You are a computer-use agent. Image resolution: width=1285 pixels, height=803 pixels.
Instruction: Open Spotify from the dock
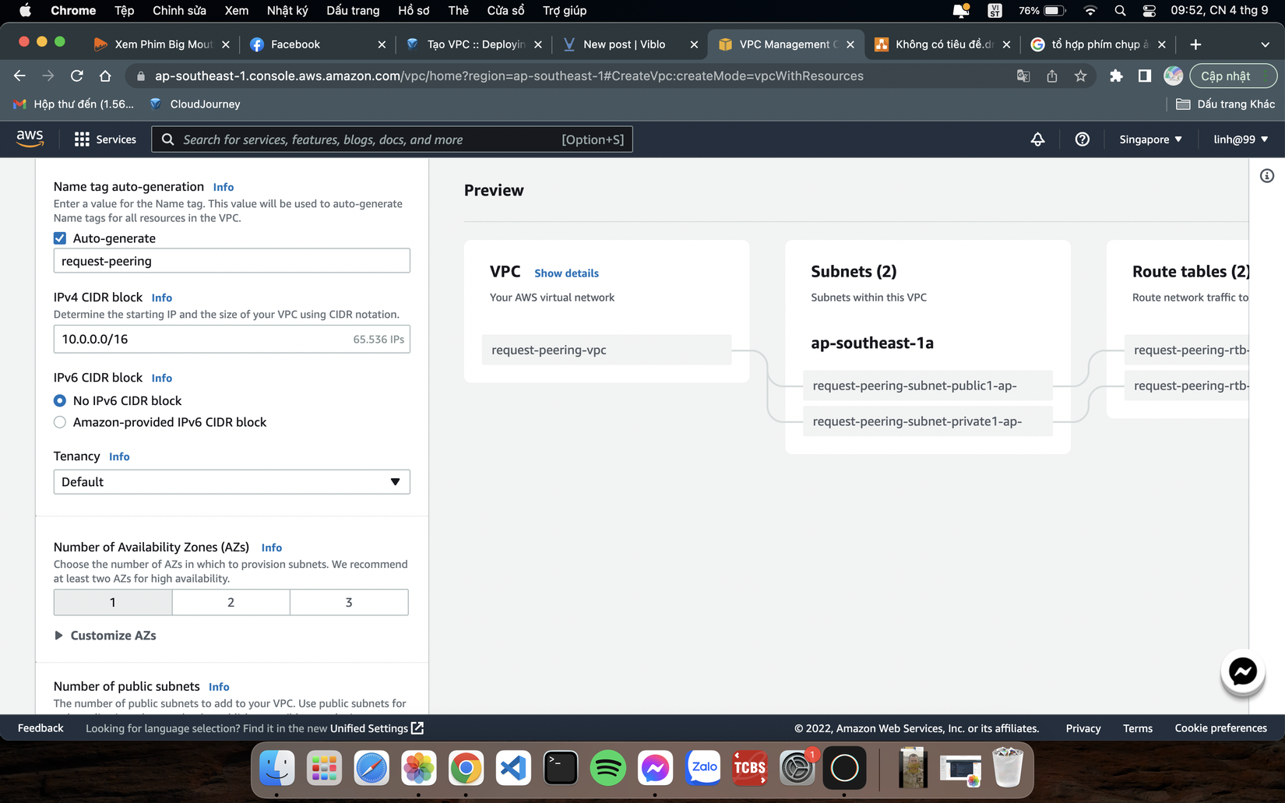coord(608,769)
